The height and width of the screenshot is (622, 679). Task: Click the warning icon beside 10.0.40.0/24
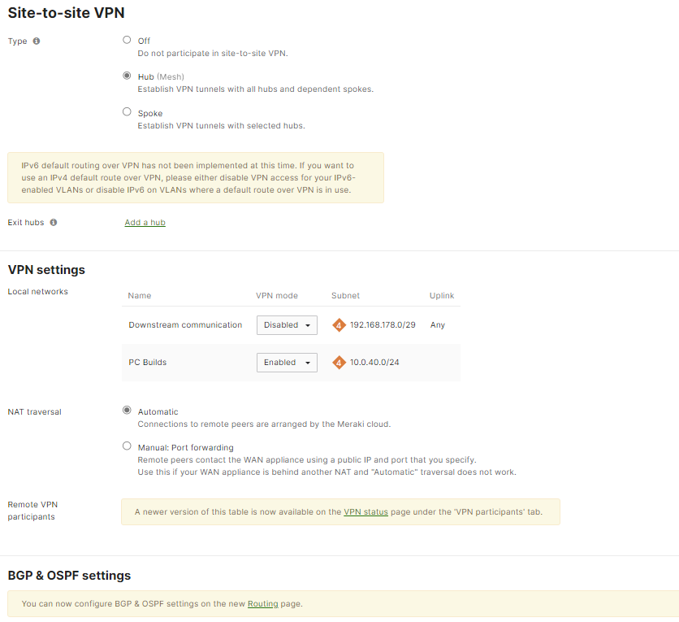point(339,362)
